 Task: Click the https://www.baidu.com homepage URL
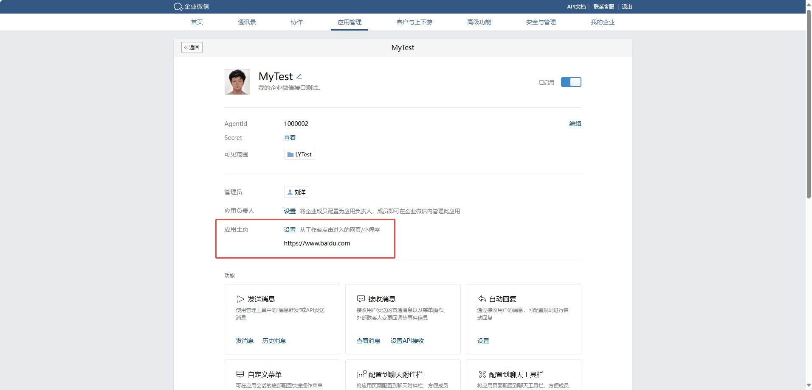pos(317,243)
